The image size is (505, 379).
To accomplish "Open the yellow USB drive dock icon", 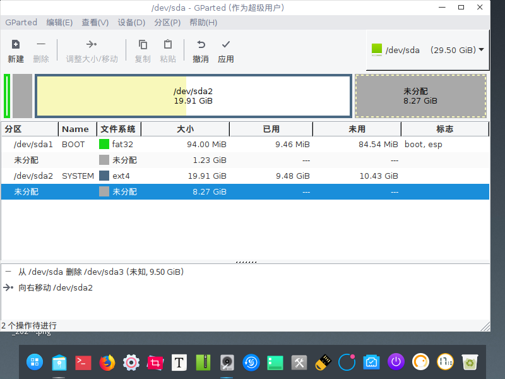I will [x=323, y=363].
